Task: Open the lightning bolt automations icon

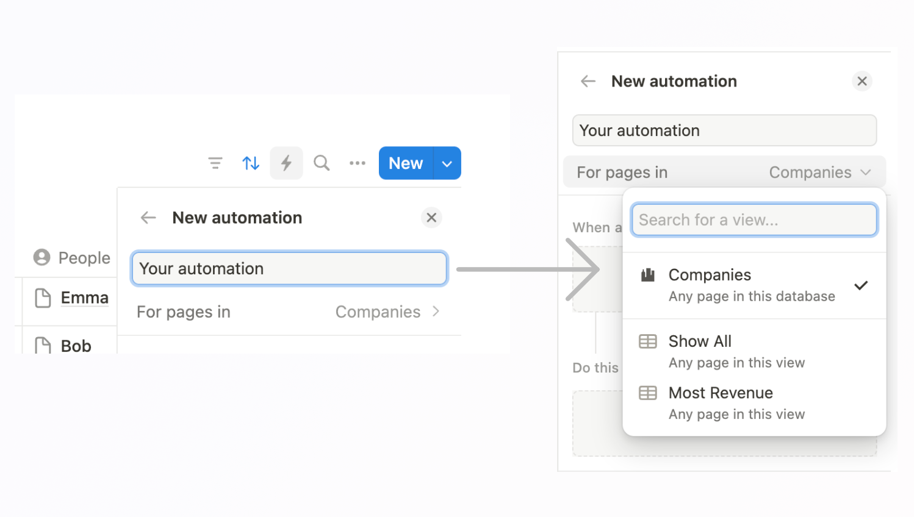Action: tap(286, 163)
